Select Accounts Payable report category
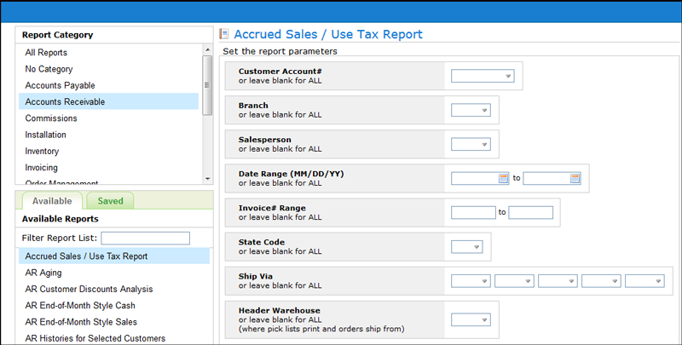 (x=60, y=85)
